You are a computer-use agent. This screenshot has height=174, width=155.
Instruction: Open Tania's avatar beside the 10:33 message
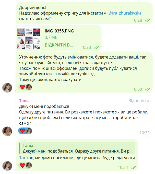[7, 131]
